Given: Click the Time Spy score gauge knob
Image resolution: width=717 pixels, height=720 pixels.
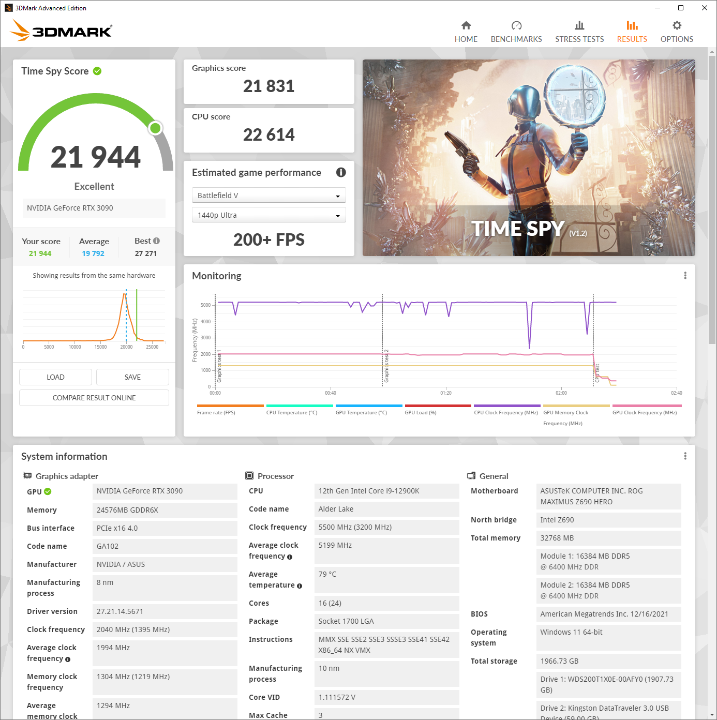Looking at the screenshot, I should point(155,128).
